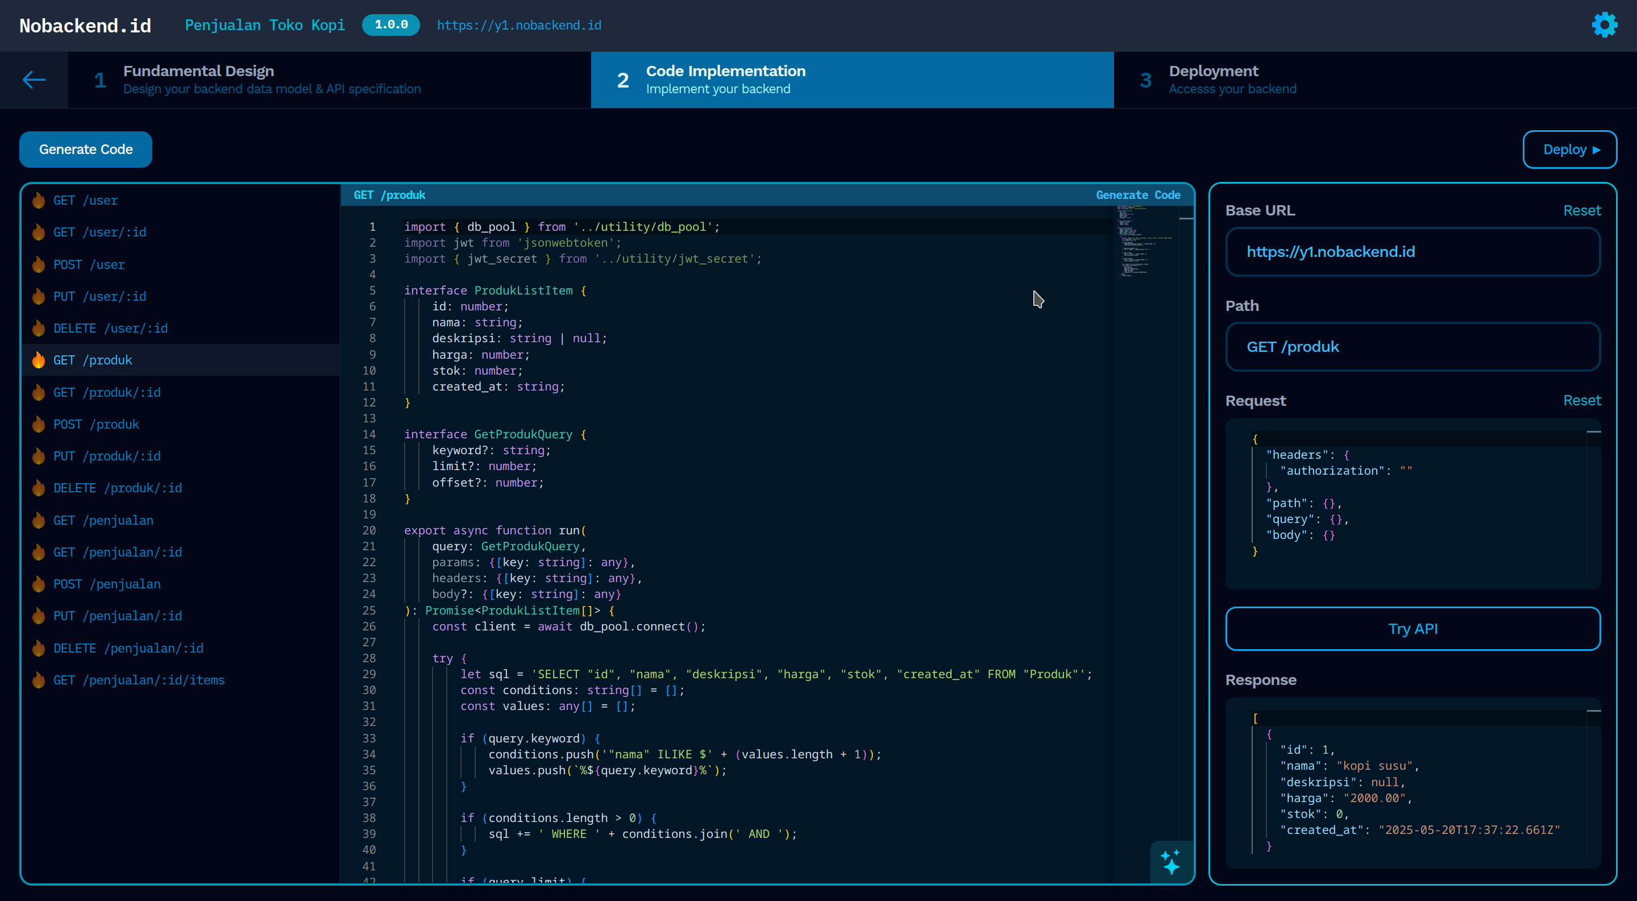Click the flame icon beside GET /user
The height and width of the screenshot is (901, 1637).
click(38, 200)
